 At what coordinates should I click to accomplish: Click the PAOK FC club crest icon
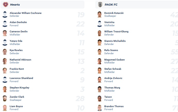point(100,4)
